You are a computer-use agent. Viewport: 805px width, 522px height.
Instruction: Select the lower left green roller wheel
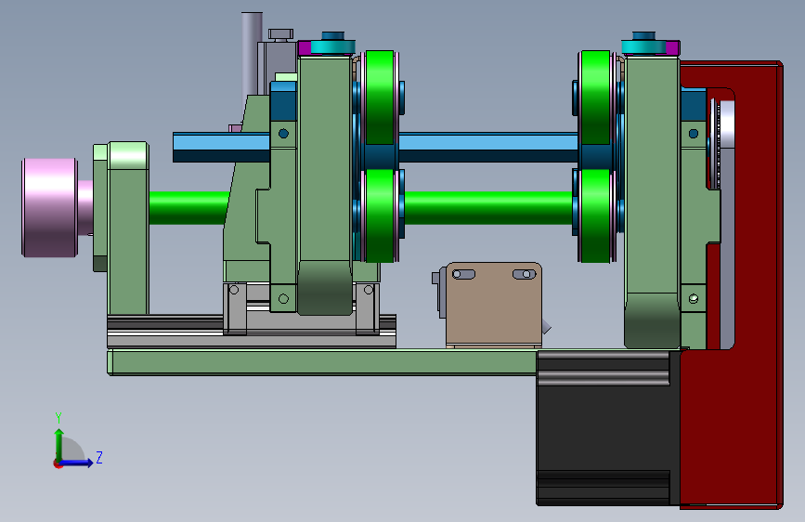click(x=380, y=215)
